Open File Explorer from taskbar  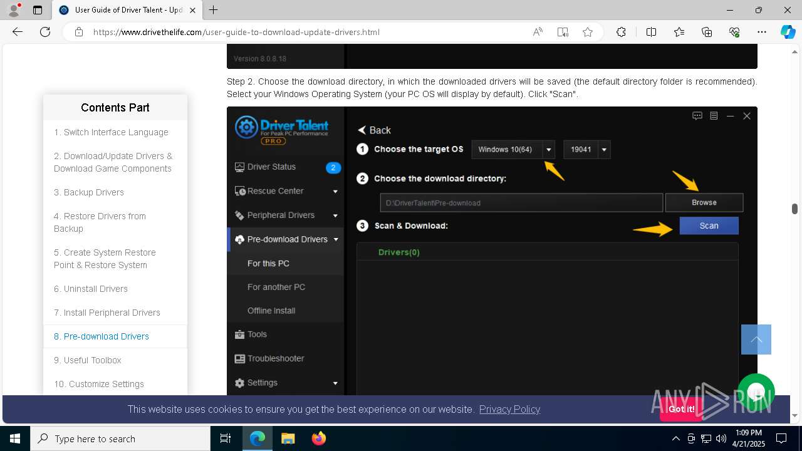coord(288,438)
